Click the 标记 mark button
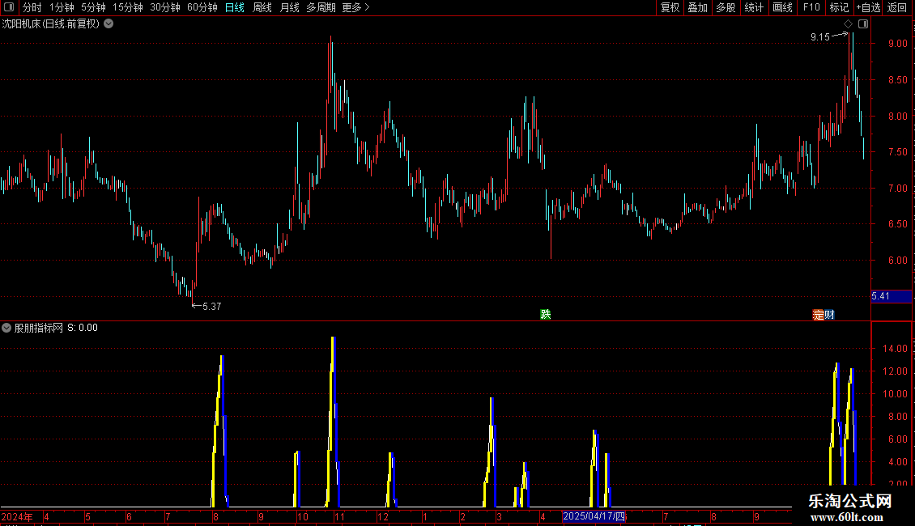 (x=839, y=7)
